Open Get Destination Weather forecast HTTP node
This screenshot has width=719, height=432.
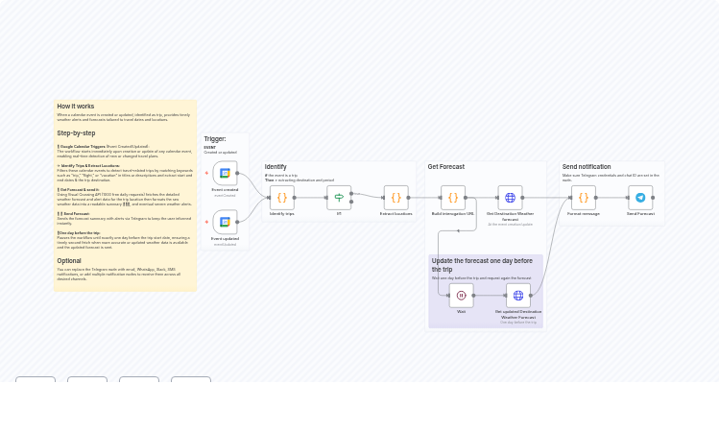point(510,198)
